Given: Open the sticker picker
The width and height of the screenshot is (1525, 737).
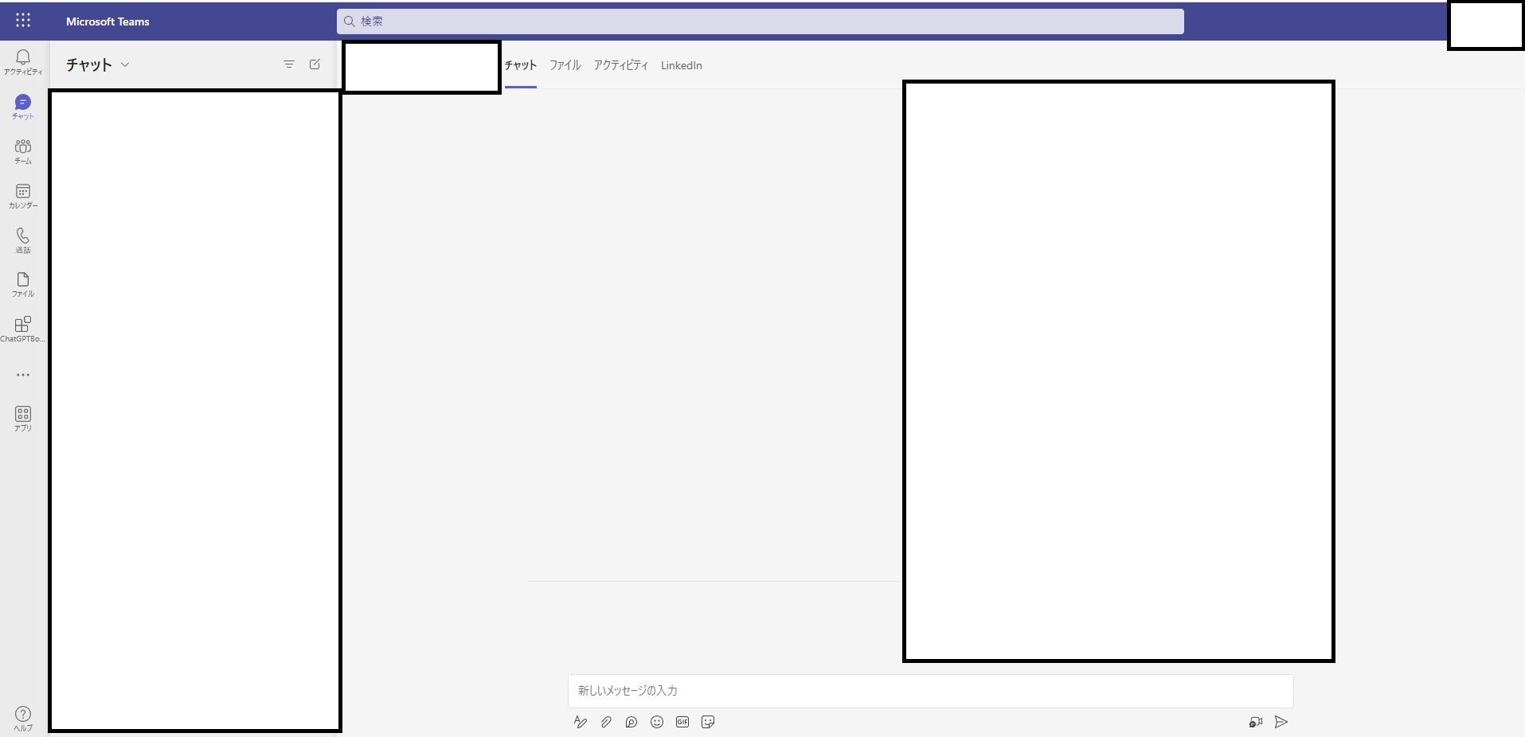Looking at the screenshot, I should (708, 722).
